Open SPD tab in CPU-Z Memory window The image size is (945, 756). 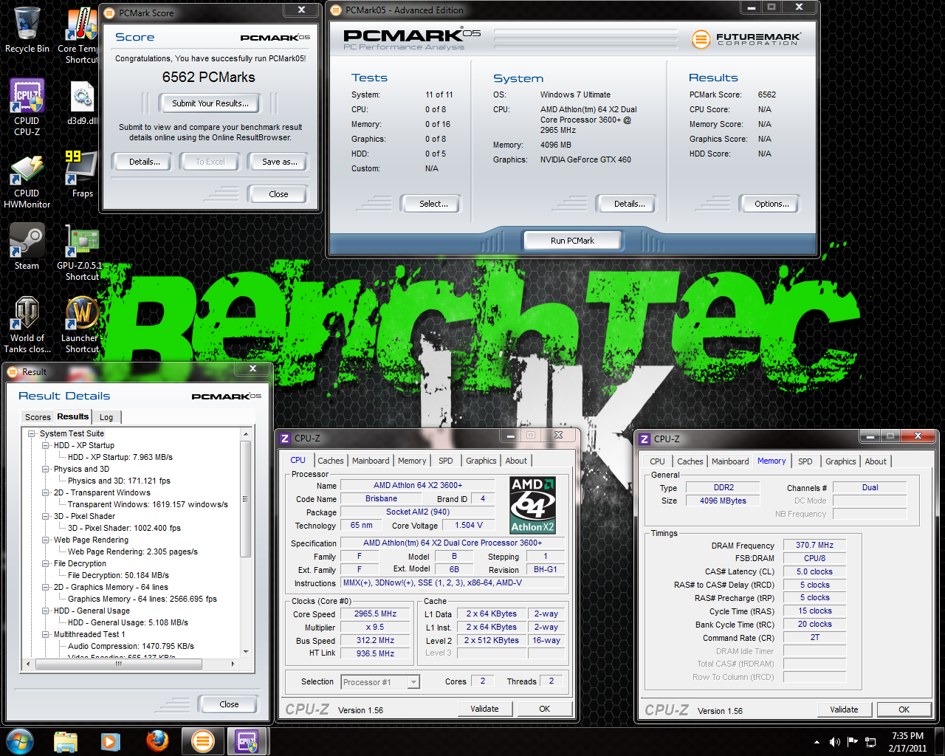[805, 461]
